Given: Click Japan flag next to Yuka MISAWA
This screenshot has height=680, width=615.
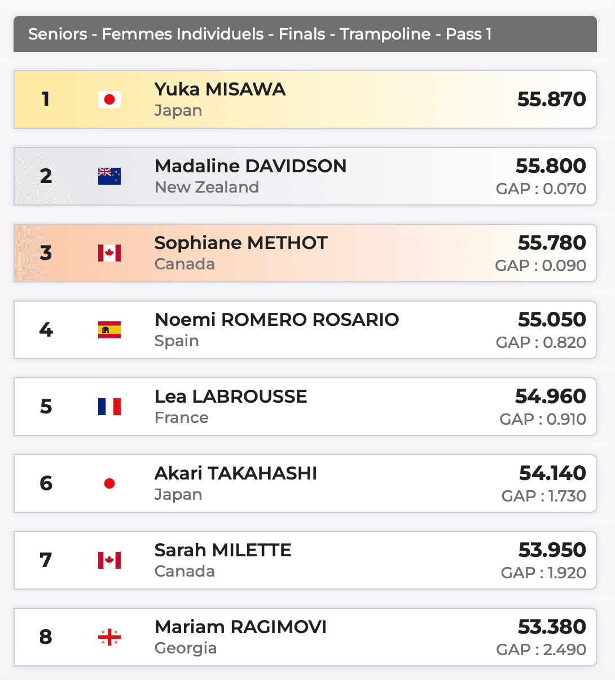Looking at the screenshot, I should [109, 99].
